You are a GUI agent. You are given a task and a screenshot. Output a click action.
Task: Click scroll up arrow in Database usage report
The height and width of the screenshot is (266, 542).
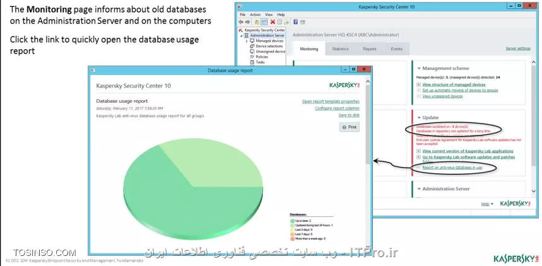coord(367,82)
